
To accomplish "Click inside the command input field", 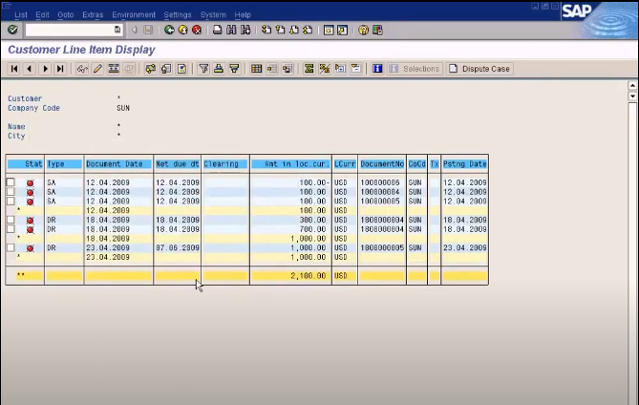I will (x=70, y=30).
